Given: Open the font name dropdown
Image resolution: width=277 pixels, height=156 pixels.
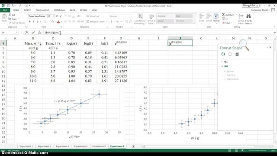Looking at the screenshot, I should 46,16.
